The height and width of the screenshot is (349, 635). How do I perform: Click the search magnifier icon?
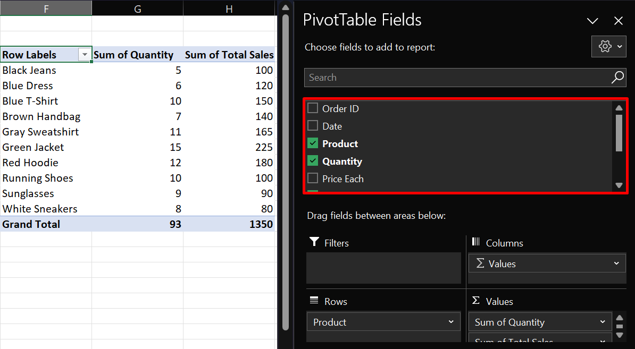[x=617, y=78]
